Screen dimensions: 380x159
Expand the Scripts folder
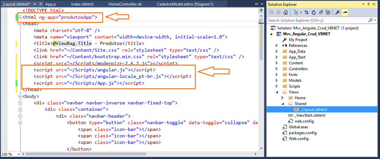[x=277, y=86]
